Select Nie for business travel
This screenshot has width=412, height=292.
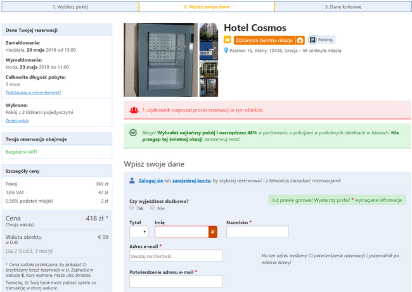(152, 208)
